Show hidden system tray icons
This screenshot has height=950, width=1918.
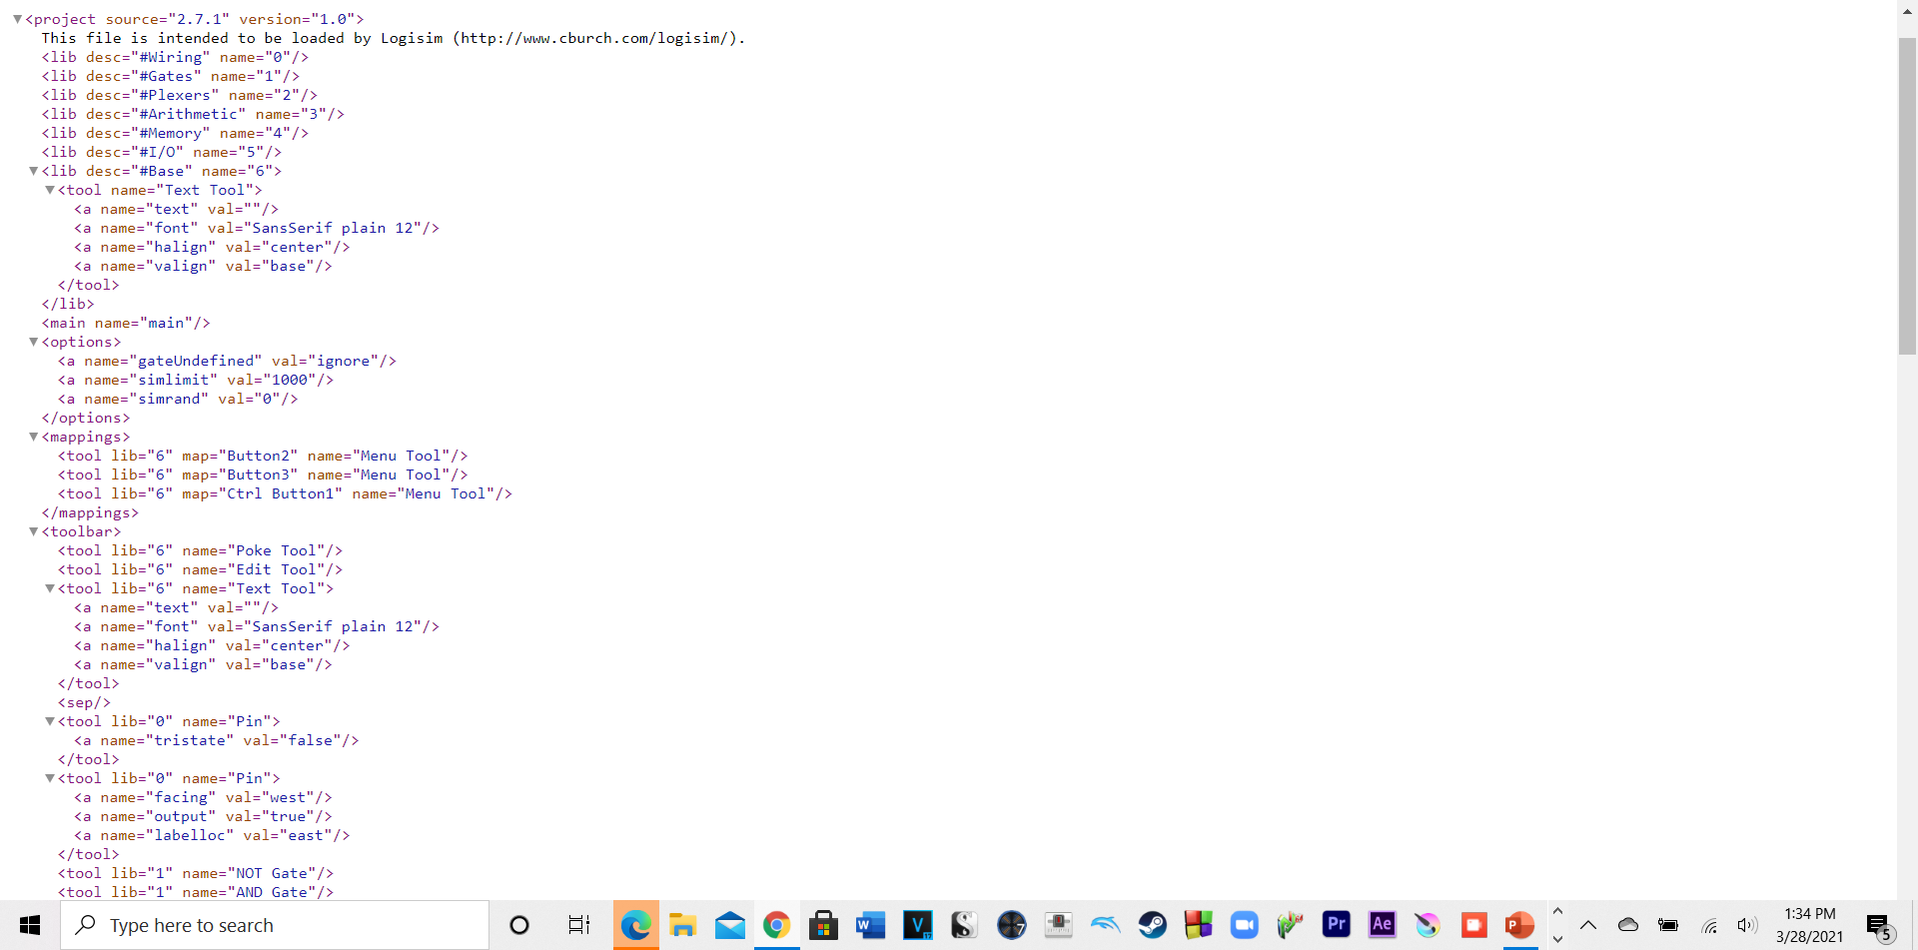click(1588, 925)
